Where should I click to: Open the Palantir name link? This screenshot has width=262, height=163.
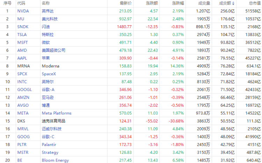tap(49, 145)
